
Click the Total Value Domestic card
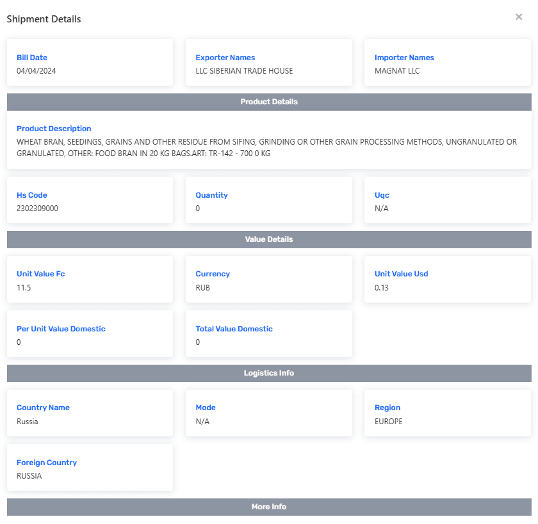269,334
